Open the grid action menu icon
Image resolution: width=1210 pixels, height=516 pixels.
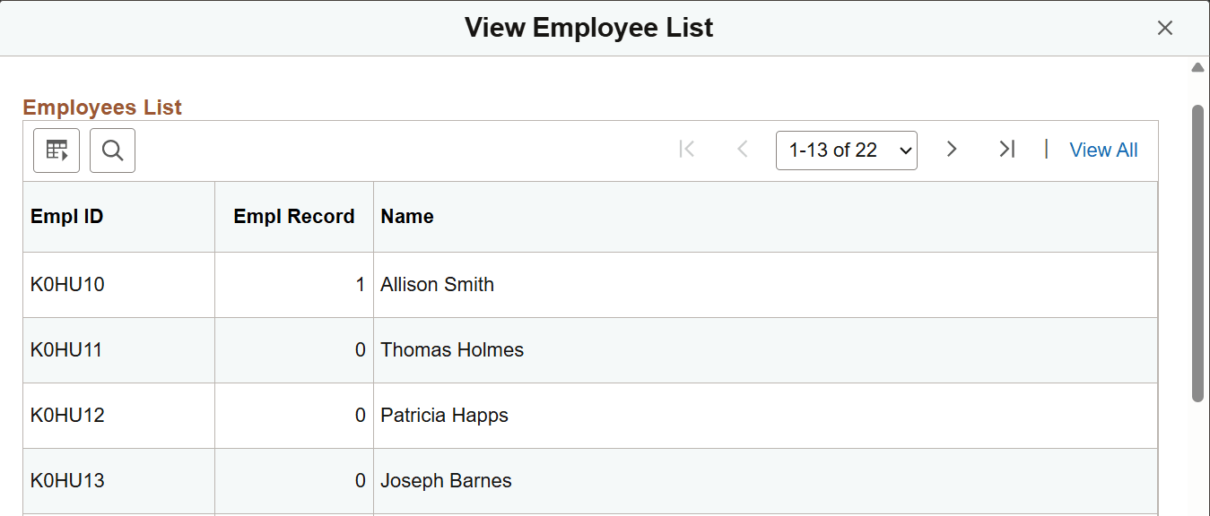coord(56,150)
